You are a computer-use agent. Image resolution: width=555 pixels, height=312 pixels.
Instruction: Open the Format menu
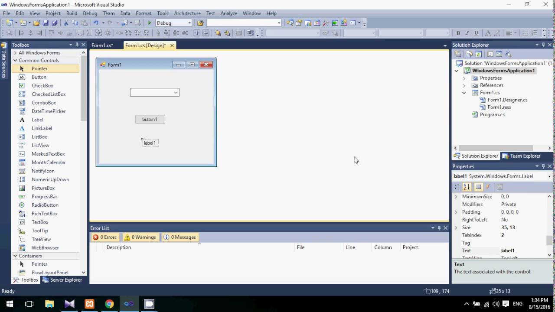144,13
